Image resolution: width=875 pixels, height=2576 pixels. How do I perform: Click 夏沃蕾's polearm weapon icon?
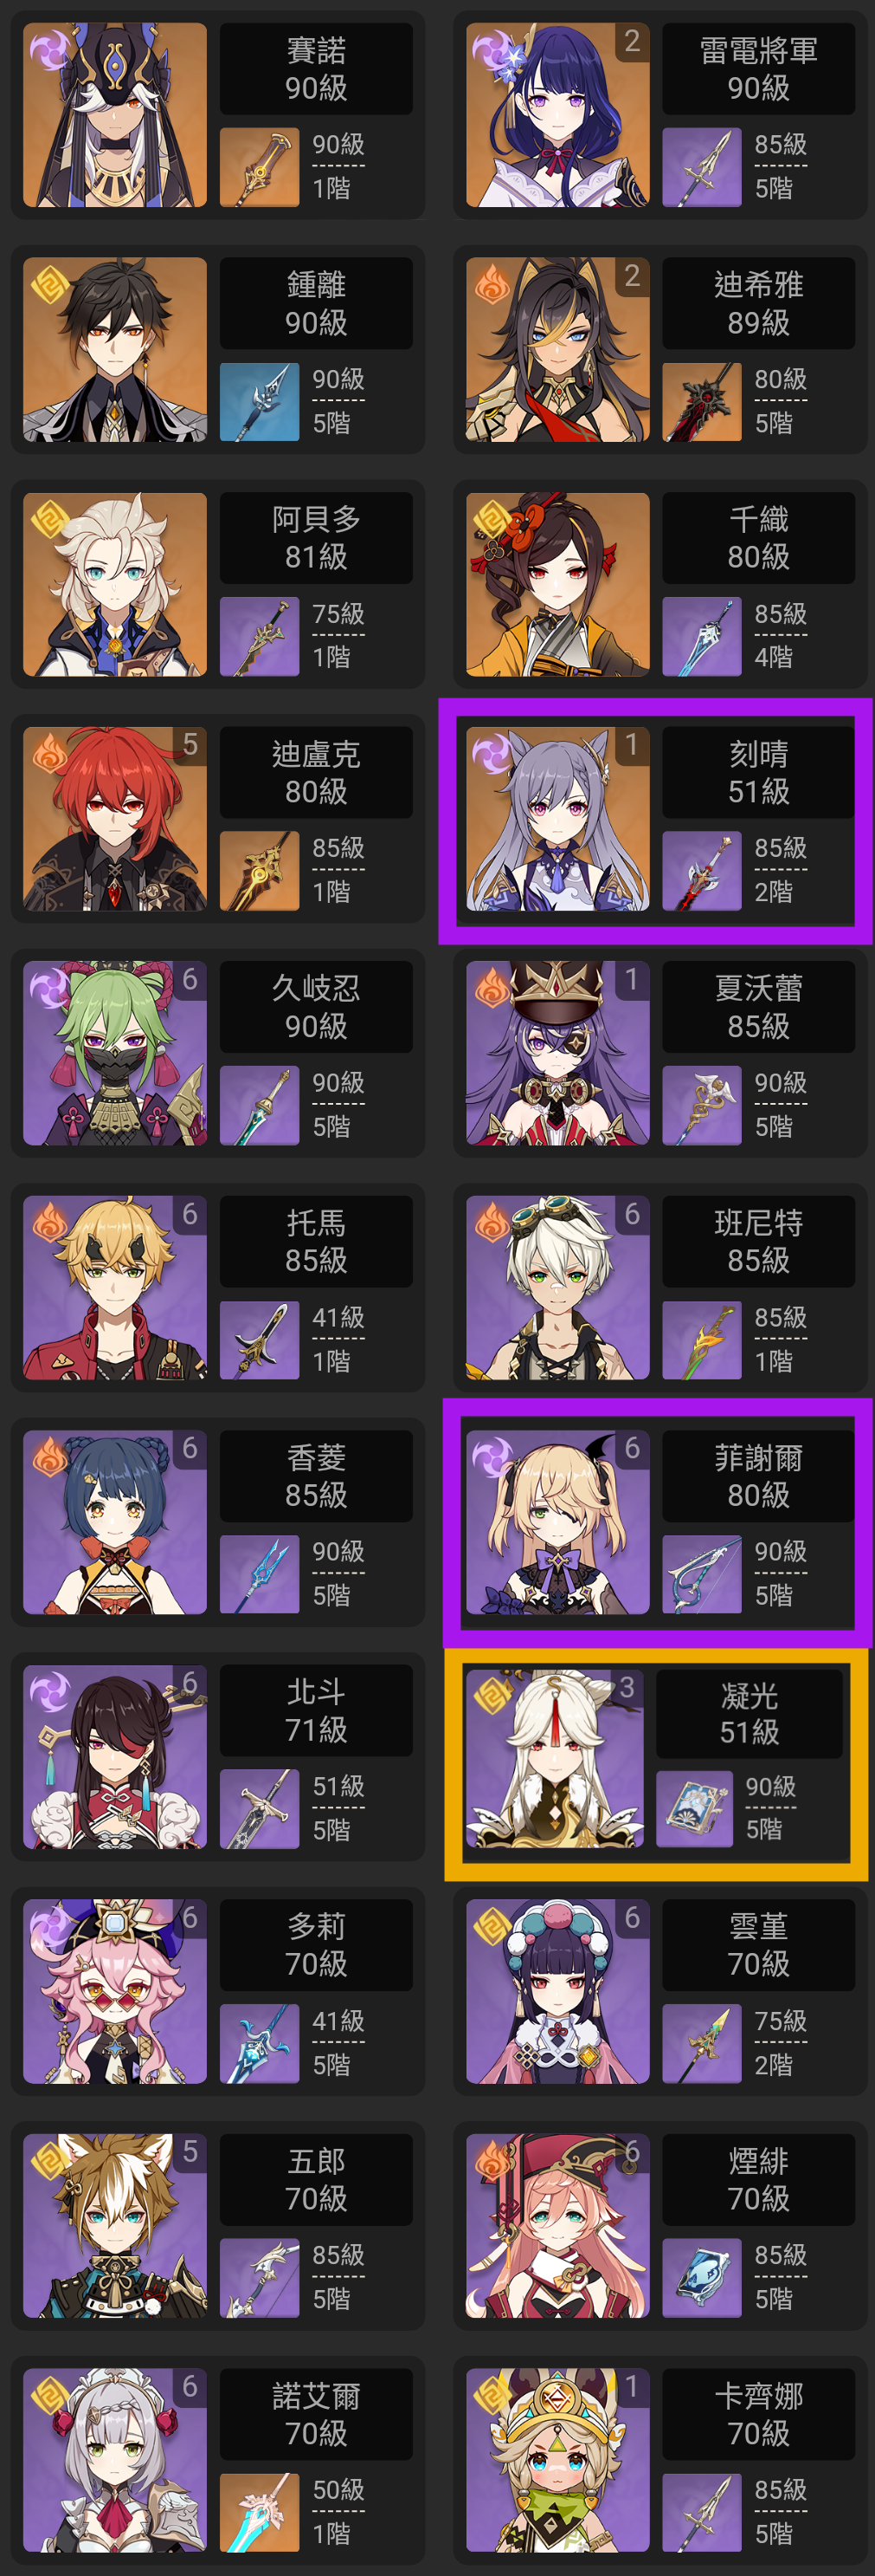coord(701,1105)
